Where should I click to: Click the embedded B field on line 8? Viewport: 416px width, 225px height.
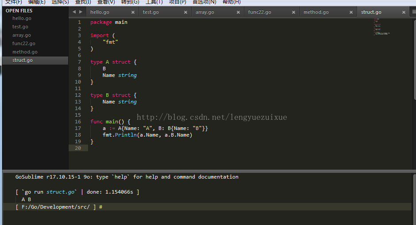(104, 69)
